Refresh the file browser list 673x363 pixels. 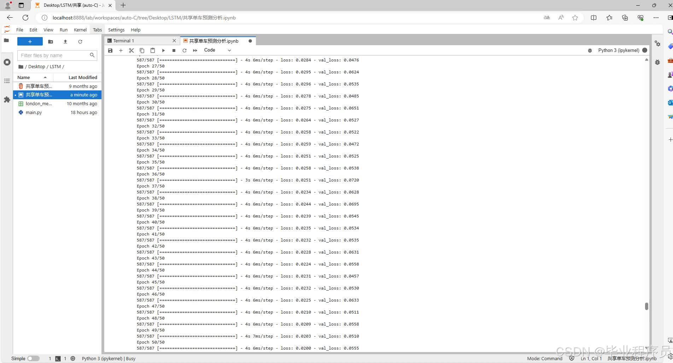click(x=80, y=42)
